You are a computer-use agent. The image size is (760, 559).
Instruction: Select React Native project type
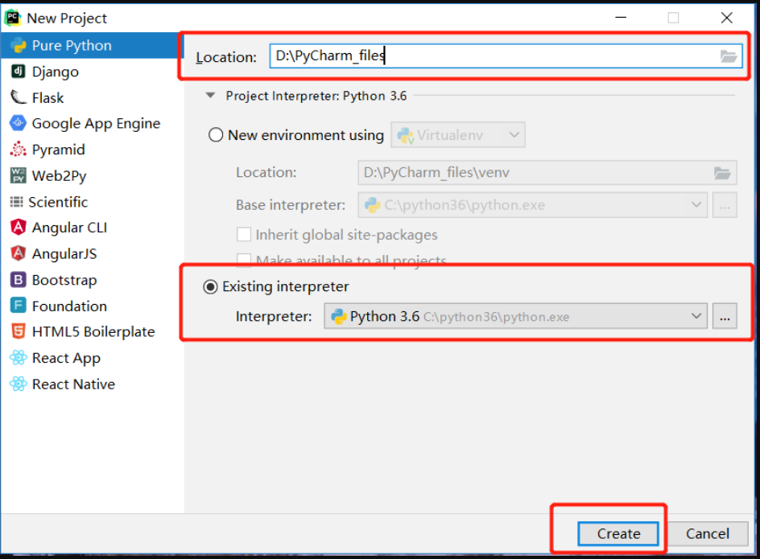[x=62, y=384]
